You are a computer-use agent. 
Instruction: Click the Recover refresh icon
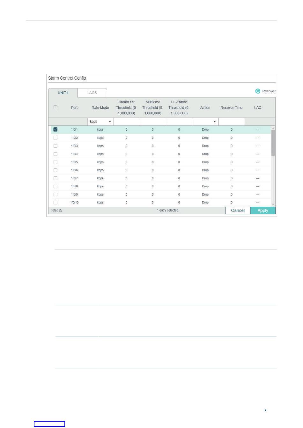[258, 91]
